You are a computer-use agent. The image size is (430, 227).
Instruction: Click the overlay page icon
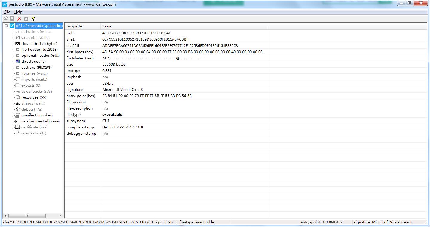18,133
